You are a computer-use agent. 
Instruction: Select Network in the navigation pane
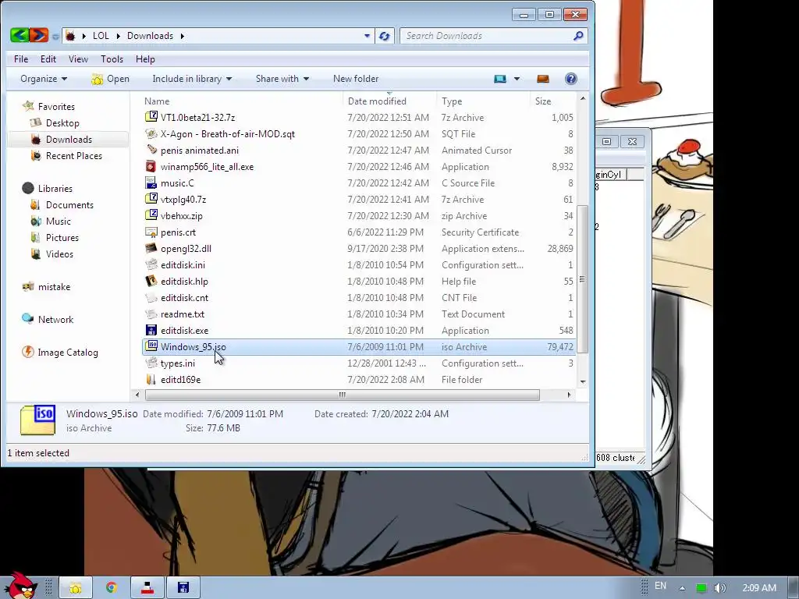pos(55,319)
